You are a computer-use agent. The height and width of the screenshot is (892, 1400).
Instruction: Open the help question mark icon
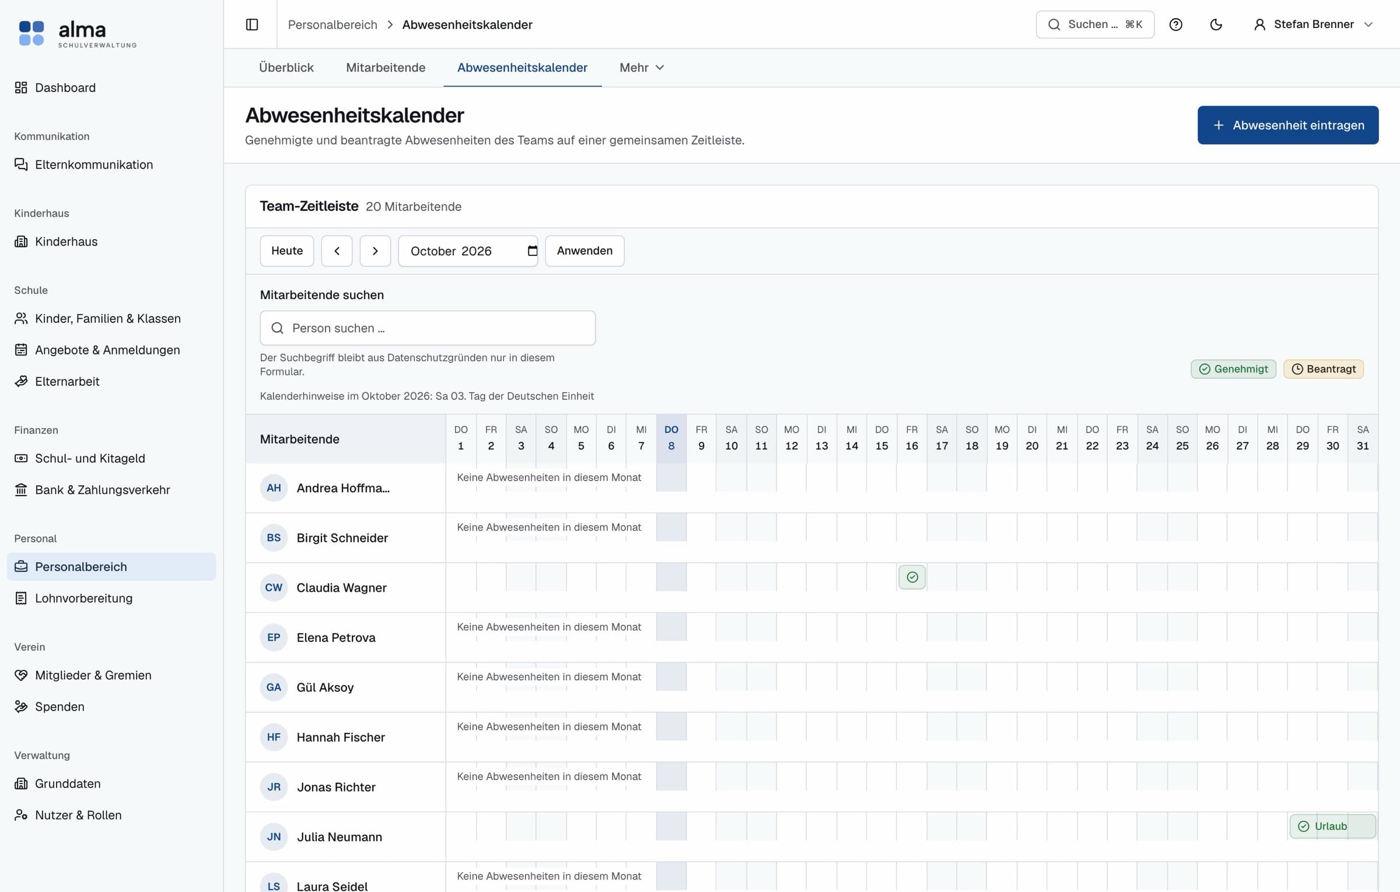click(x=1175, y=24)
